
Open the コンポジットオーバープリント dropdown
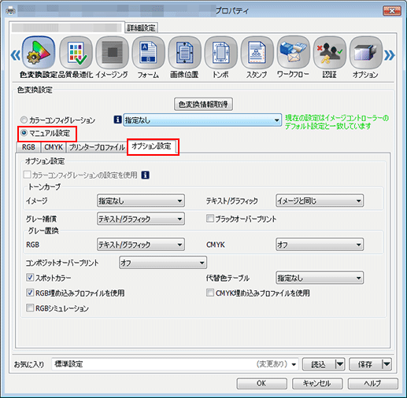(x=163, y=263)
